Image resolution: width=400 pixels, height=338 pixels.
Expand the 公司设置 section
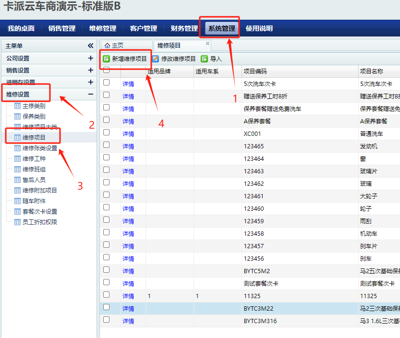point(91,58)
